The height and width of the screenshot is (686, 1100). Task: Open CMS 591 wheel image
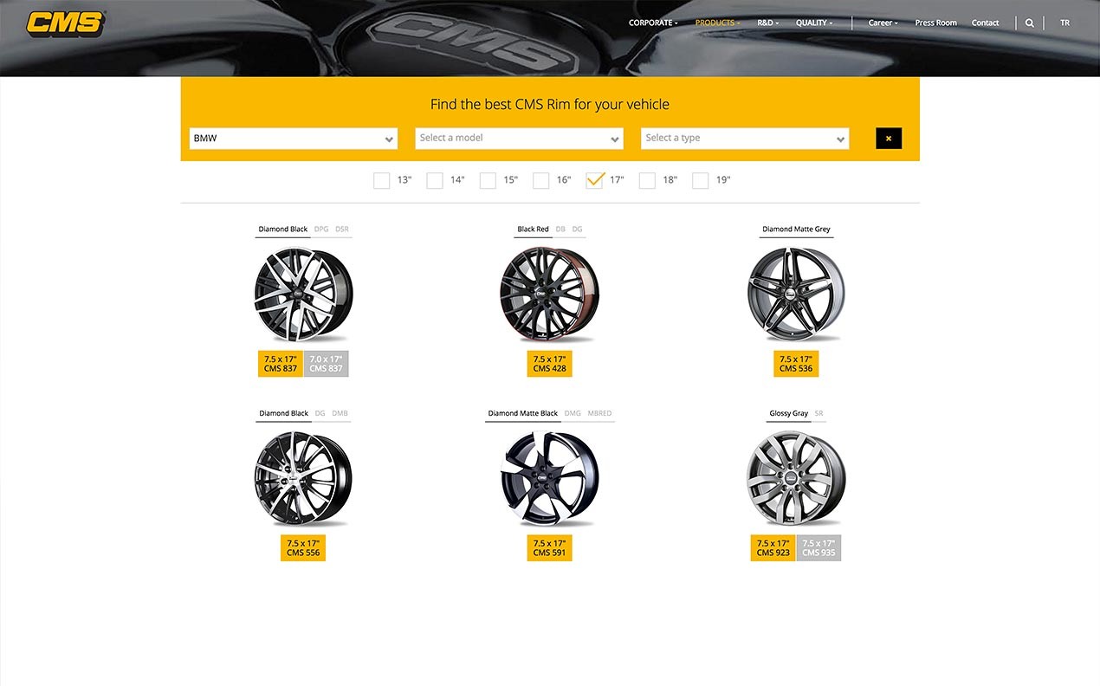click(550, 479)
